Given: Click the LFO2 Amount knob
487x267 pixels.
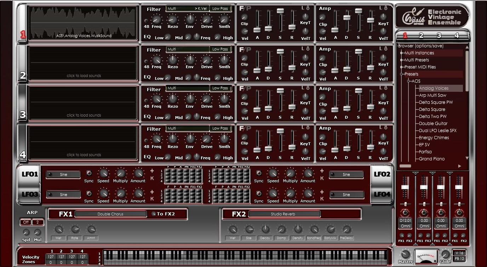Looking at the screenshot, I should click(308, 173).
